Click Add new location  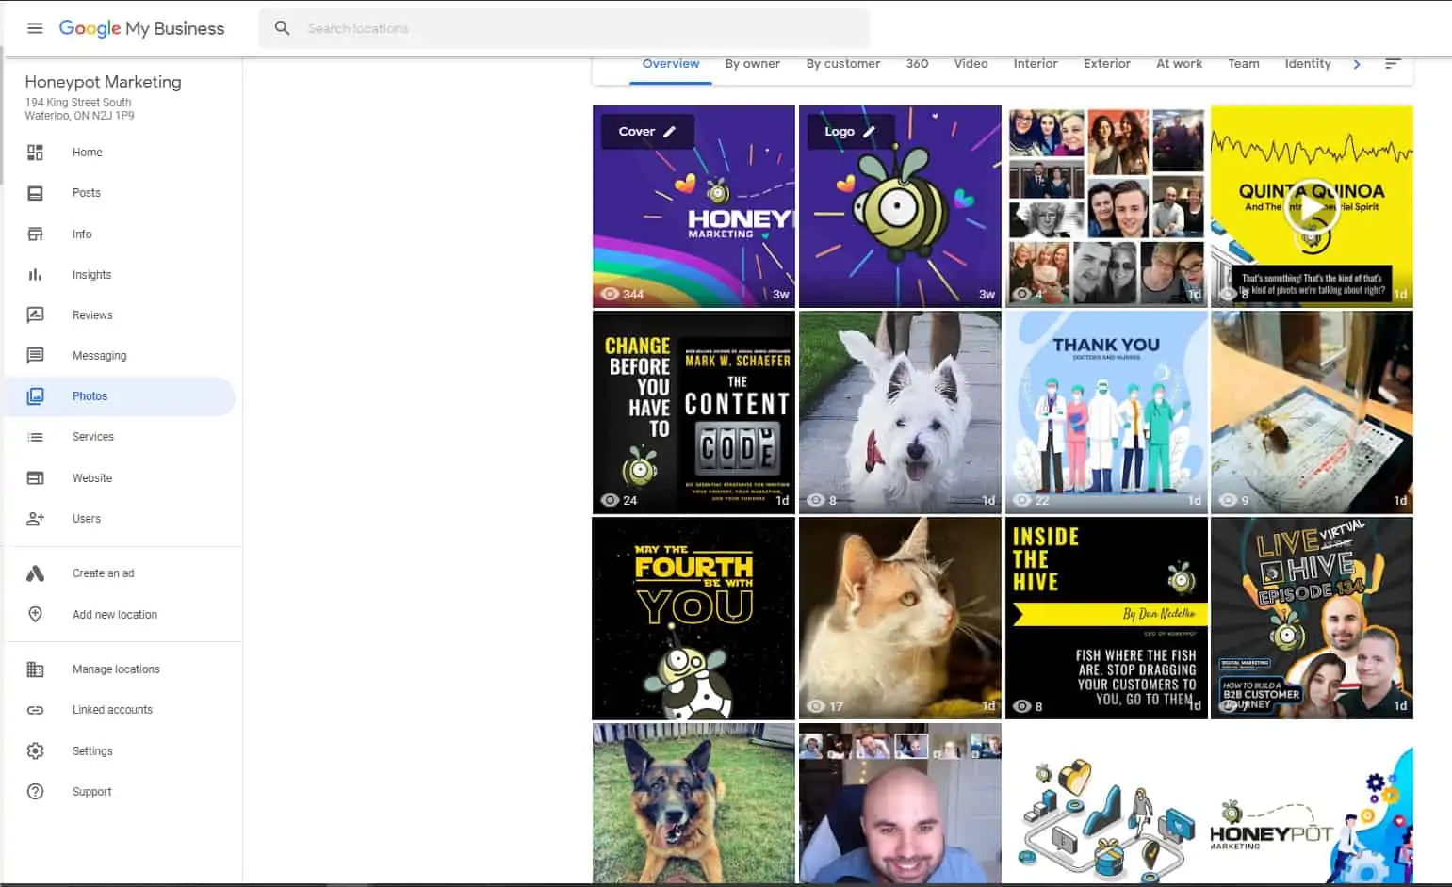pos(114,614)
